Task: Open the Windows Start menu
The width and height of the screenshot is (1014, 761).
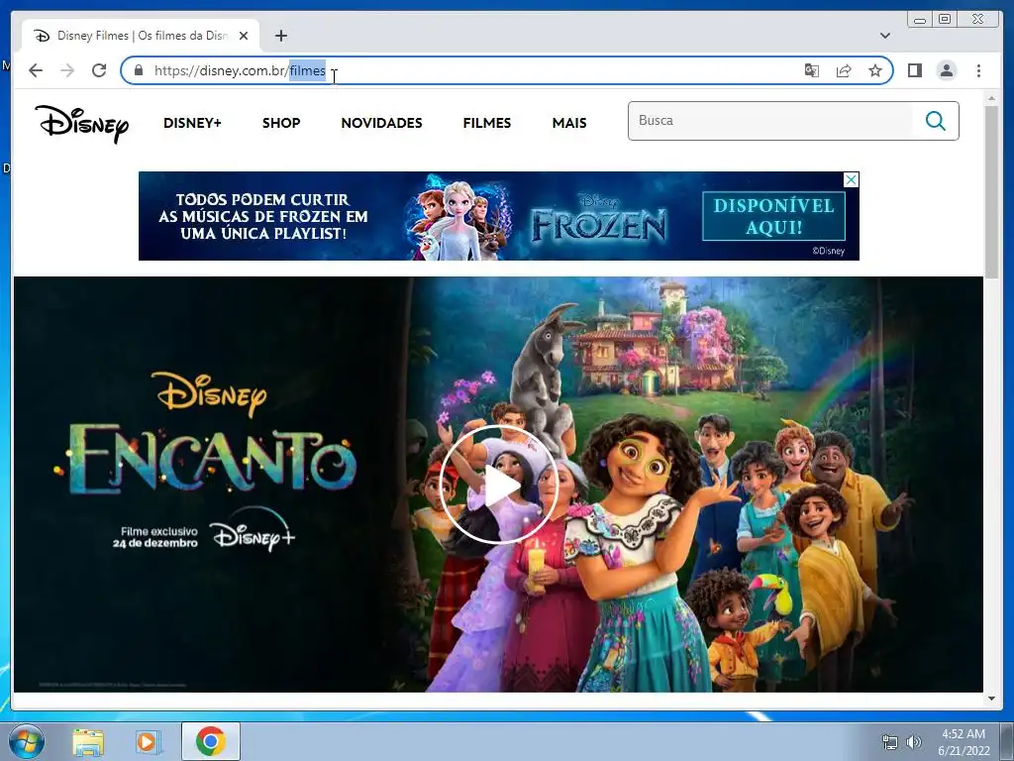Action: [27, 741]
